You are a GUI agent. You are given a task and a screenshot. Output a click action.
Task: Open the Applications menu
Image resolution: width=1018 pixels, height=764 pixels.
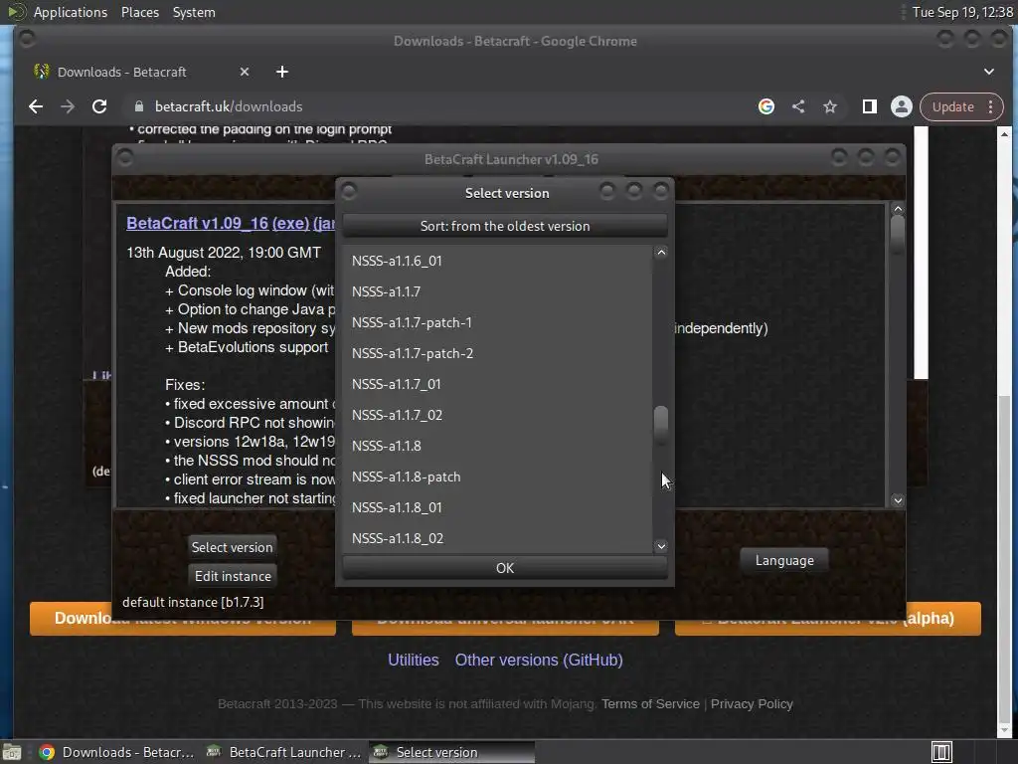coord(71,12)
